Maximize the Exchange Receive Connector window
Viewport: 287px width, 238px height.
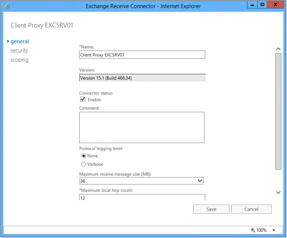pos(262,4)
